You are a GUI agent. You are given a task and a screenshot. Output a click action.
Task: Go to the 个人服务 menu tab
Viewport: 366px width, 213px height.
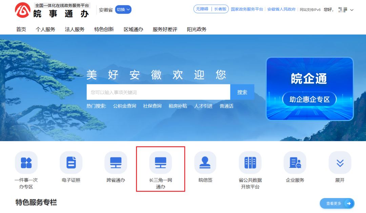(45, 29)
